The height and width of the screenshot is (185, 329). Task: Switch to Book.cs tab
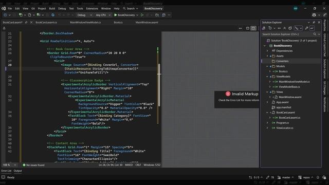coord(118,23)
